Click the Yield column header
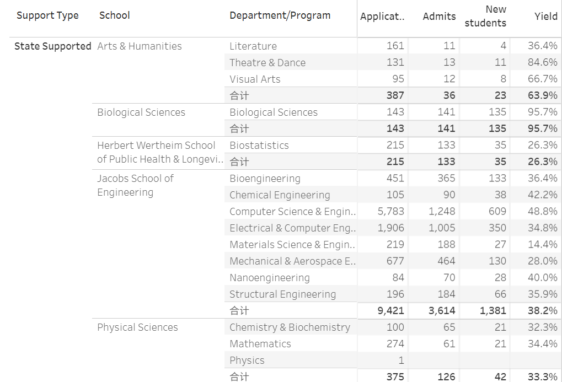 (546, 17)
